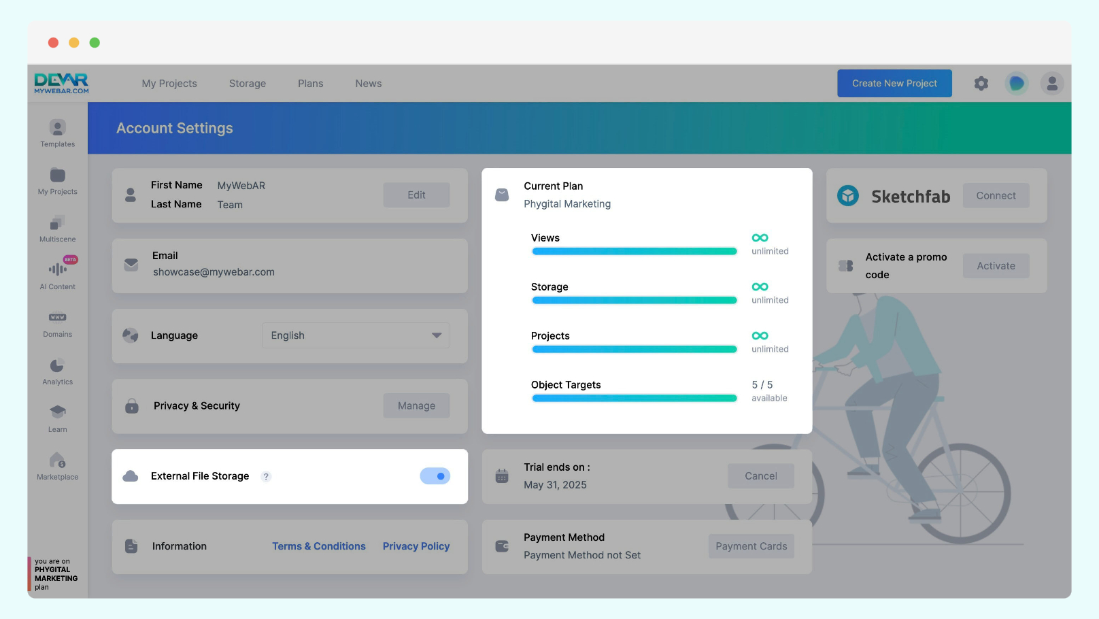The height and width of the screenshot is (619, 1099).
Task: Click the Views usage progress bar
Action: (x=634, y=252)
